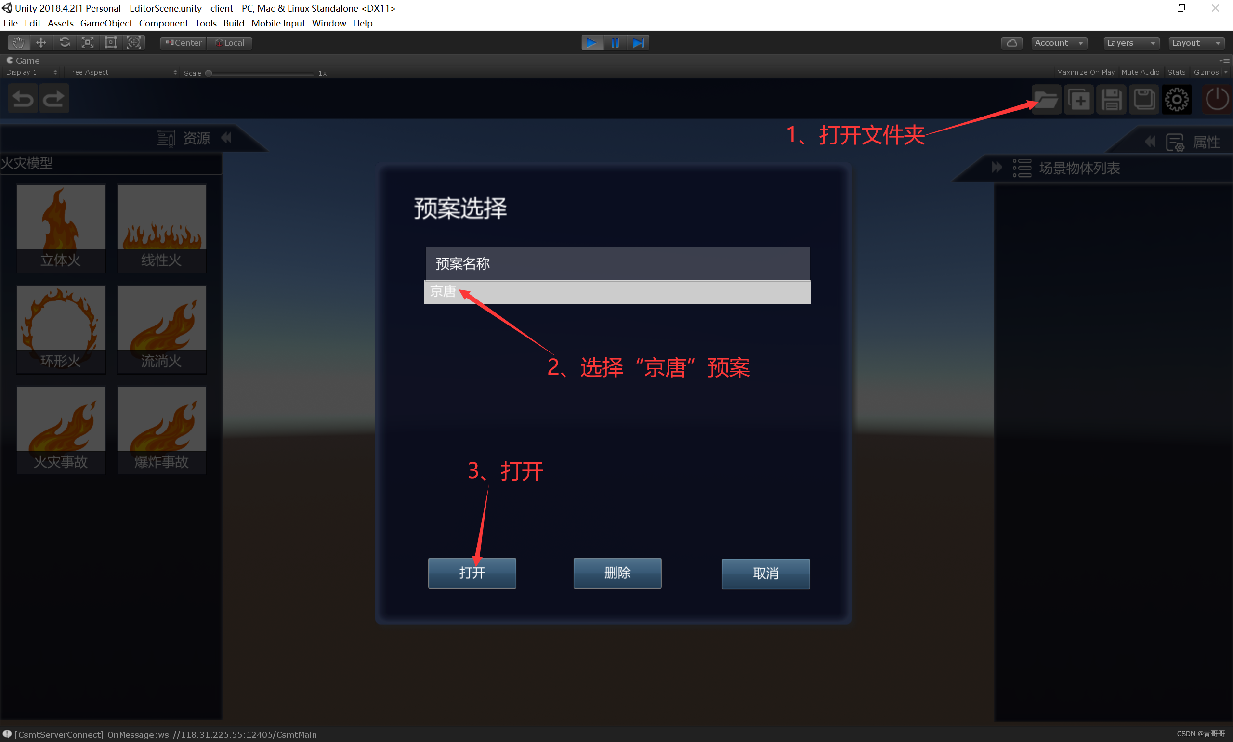Click 取消 to cancel plan selection
The image size is (1233, 742).
[x=763, y=572]
